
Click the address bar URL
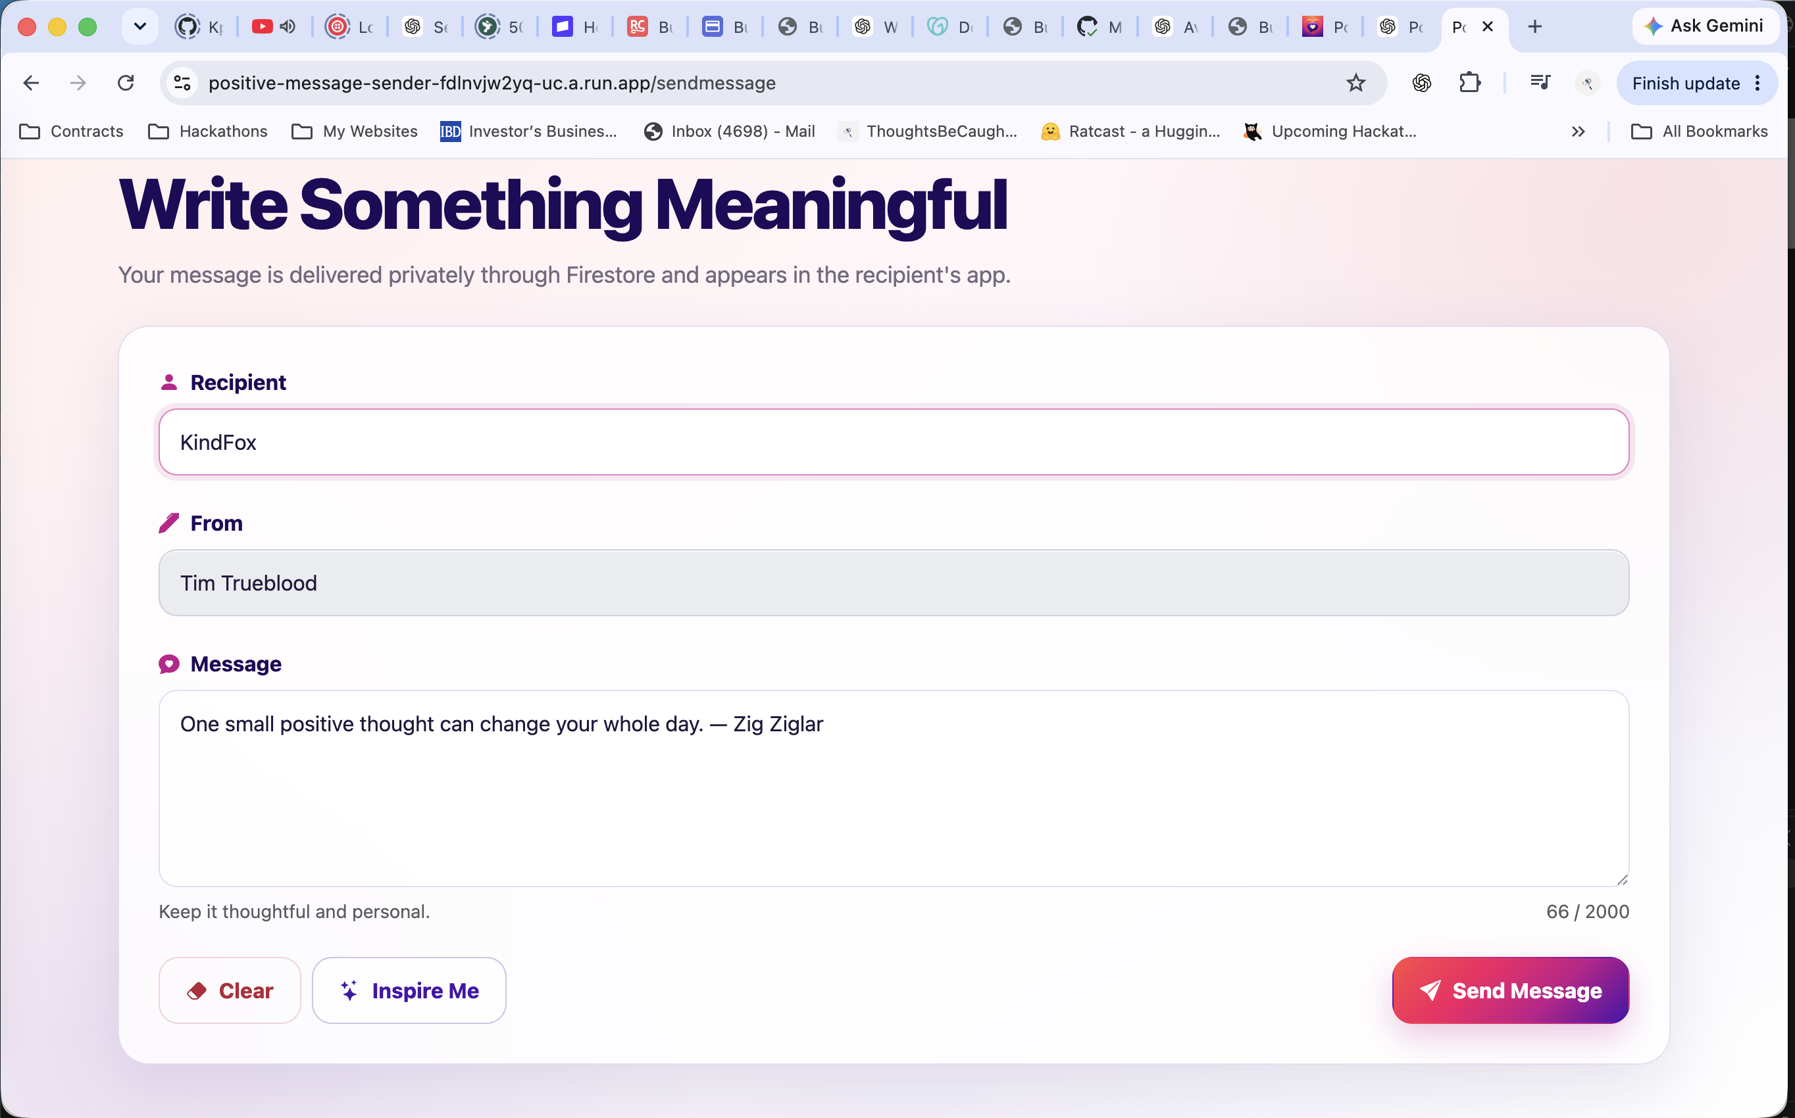492,83
